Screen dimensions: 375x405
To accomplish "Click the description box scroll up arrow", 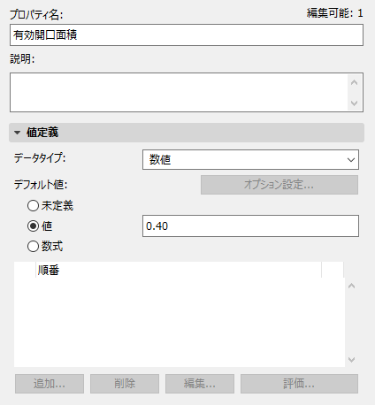I will 355,83.
